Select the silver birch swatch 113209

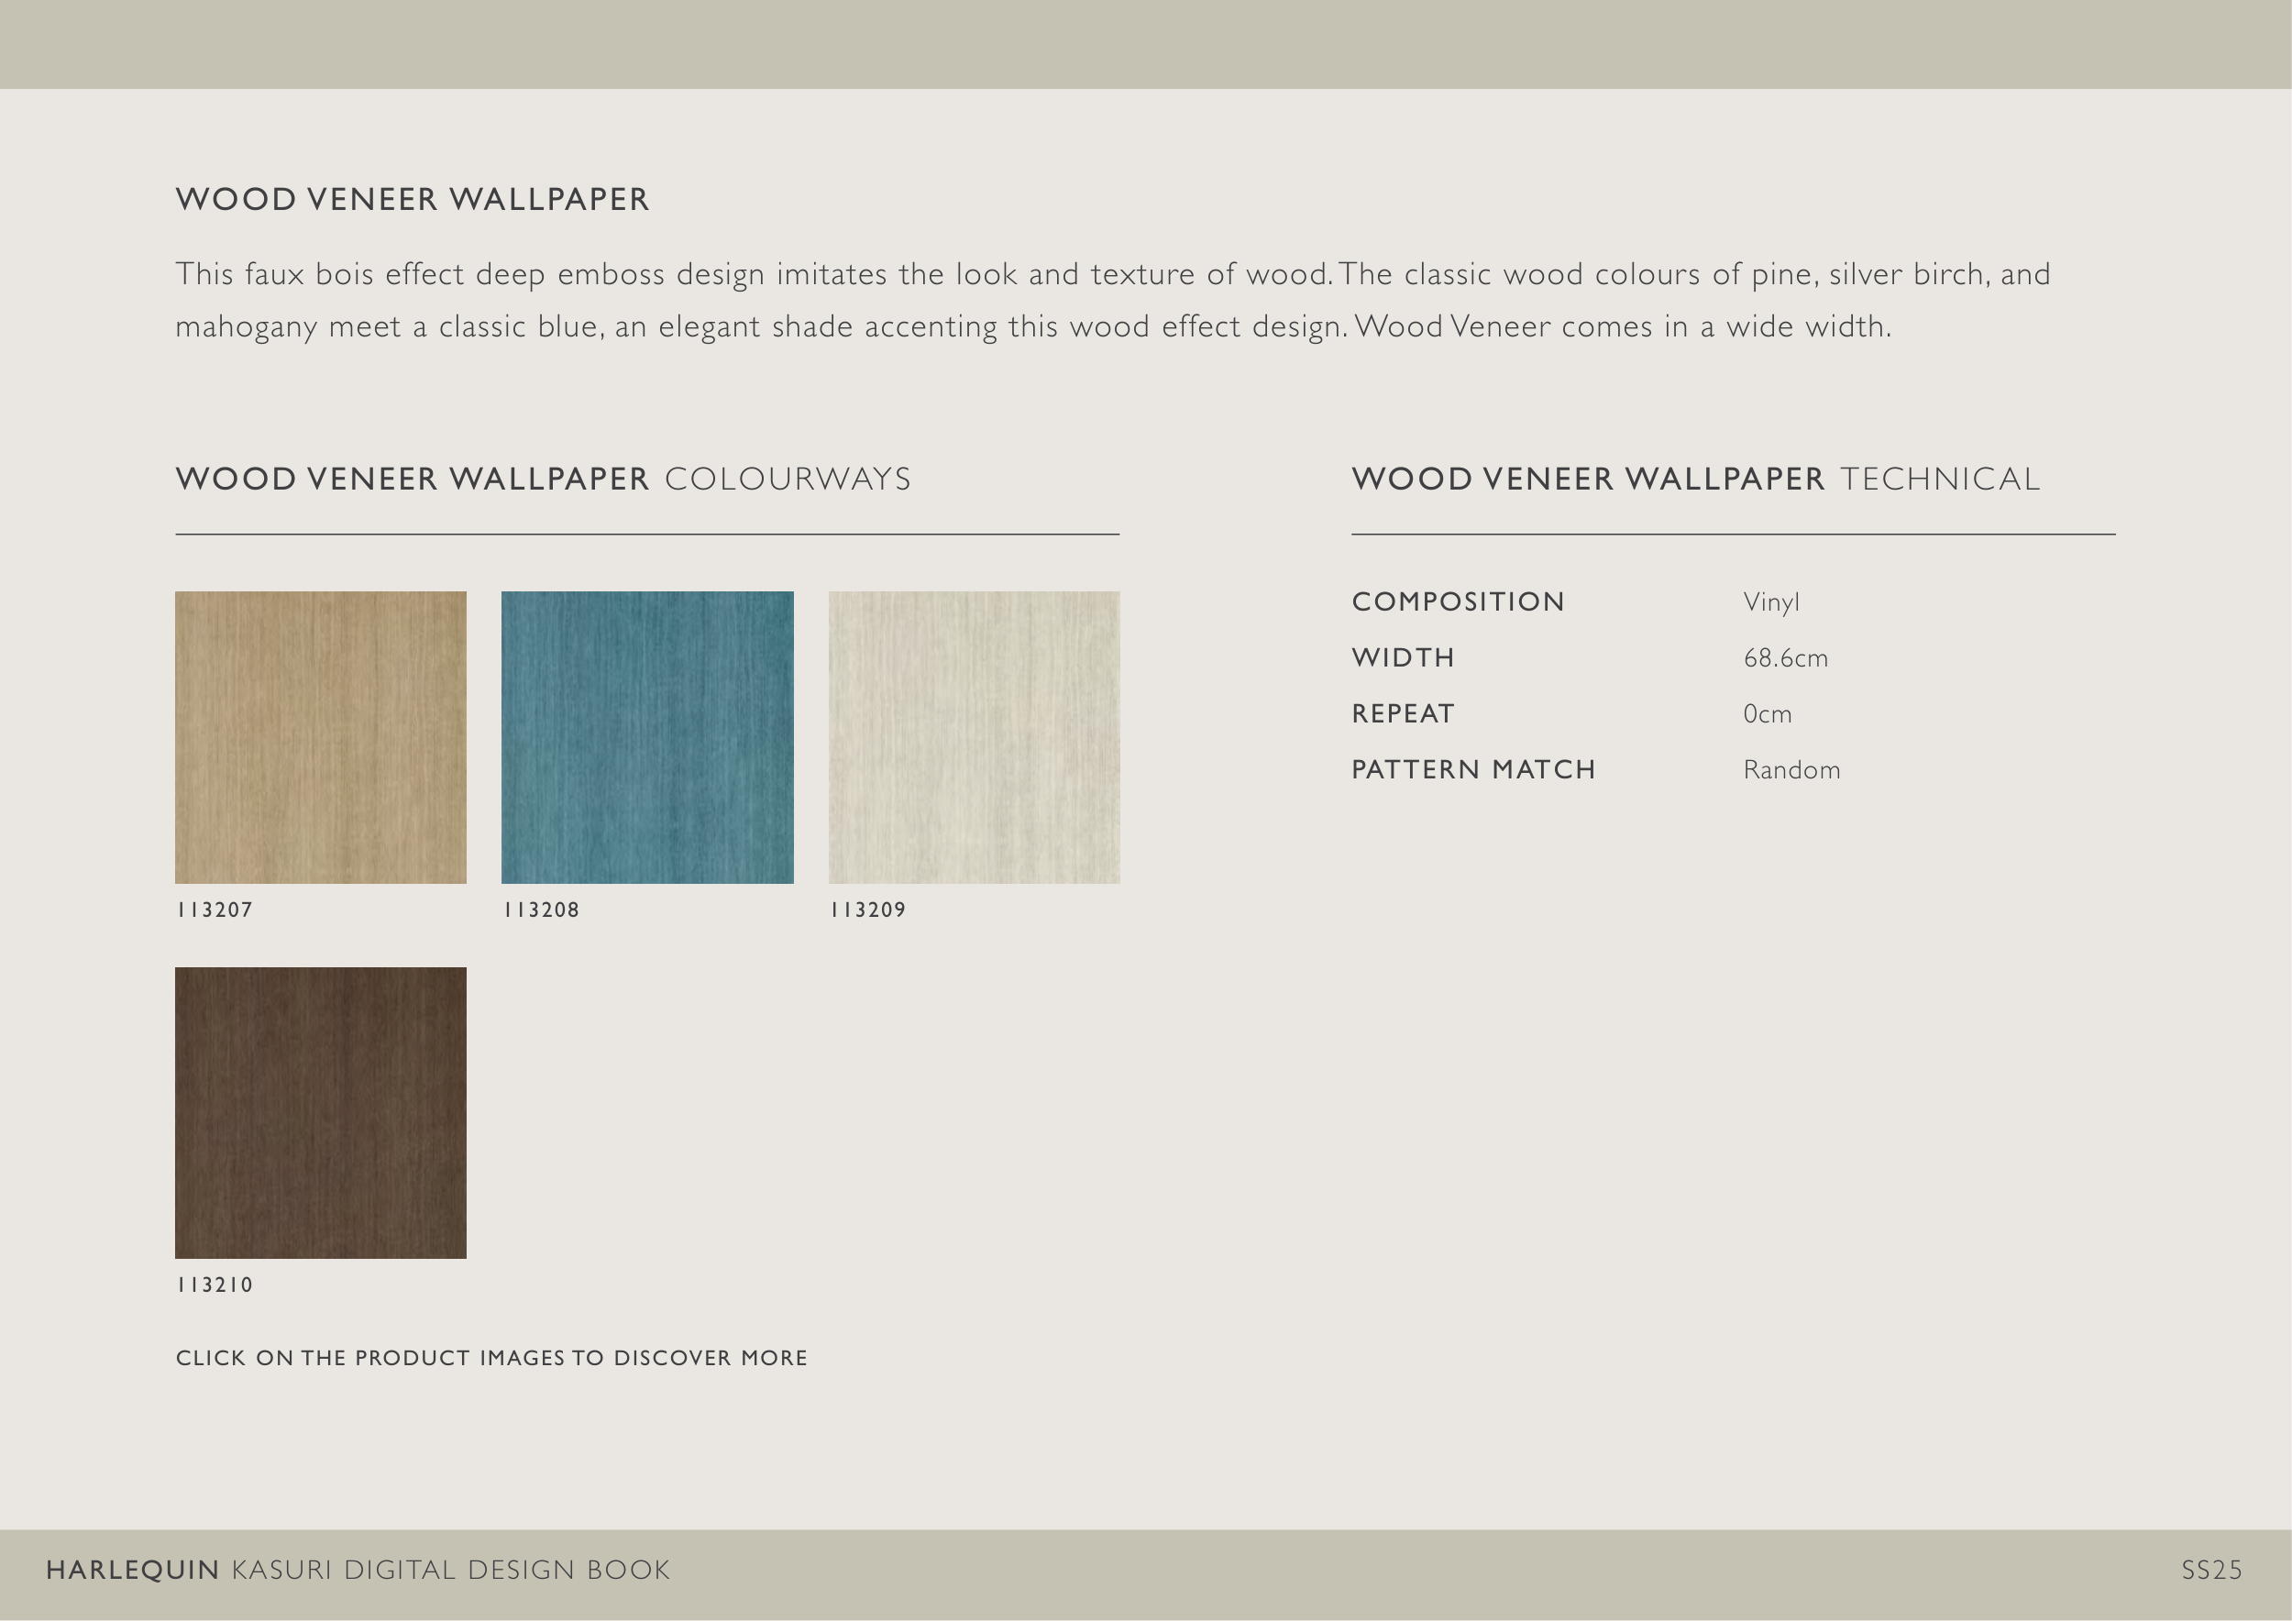click(x=974, y=736)
